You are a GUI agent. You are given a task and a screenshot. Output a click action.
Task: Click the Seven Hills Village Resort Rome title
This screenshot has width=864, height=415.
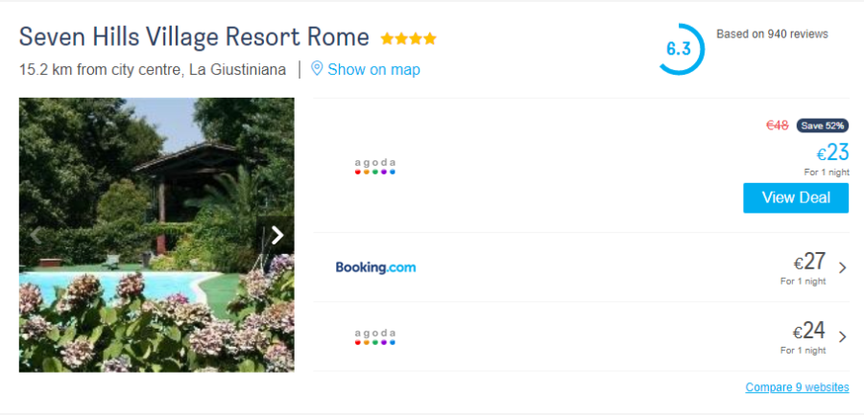(194, 37)
